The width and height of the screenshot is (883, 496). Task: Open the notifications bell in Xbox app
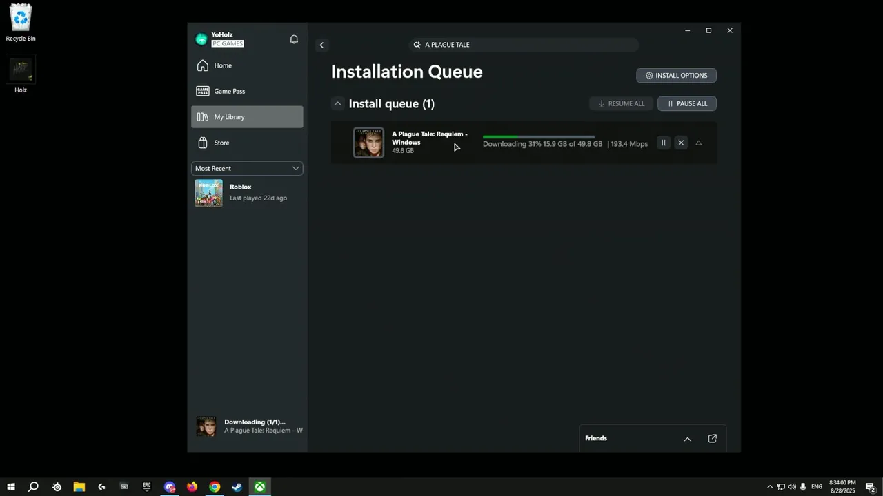coord(294,39)
